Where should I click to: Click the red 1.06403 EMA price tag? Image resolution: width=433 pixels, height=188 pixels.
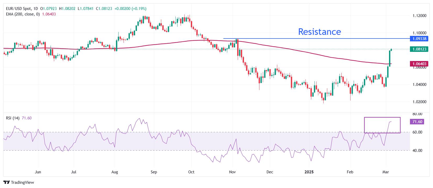pyautogui.click(x=419, y=64)
